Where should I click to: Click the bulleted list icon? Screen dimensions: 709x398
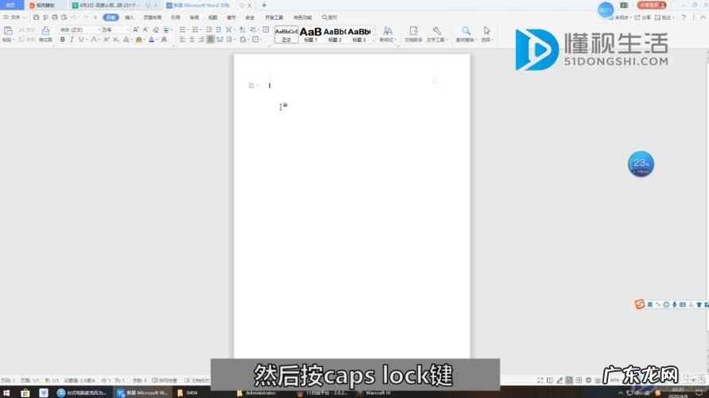183,30
